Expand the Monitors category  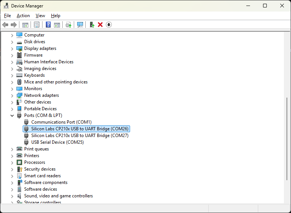tap(12, 89)
